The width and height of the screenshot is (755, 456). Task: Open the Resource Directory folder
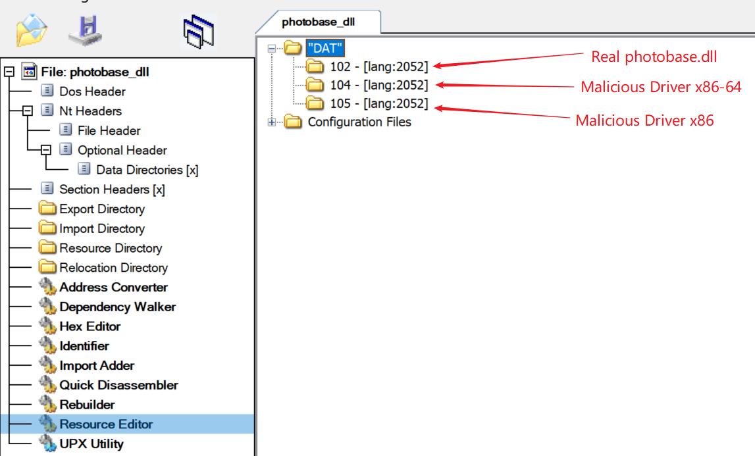[111, 248]
